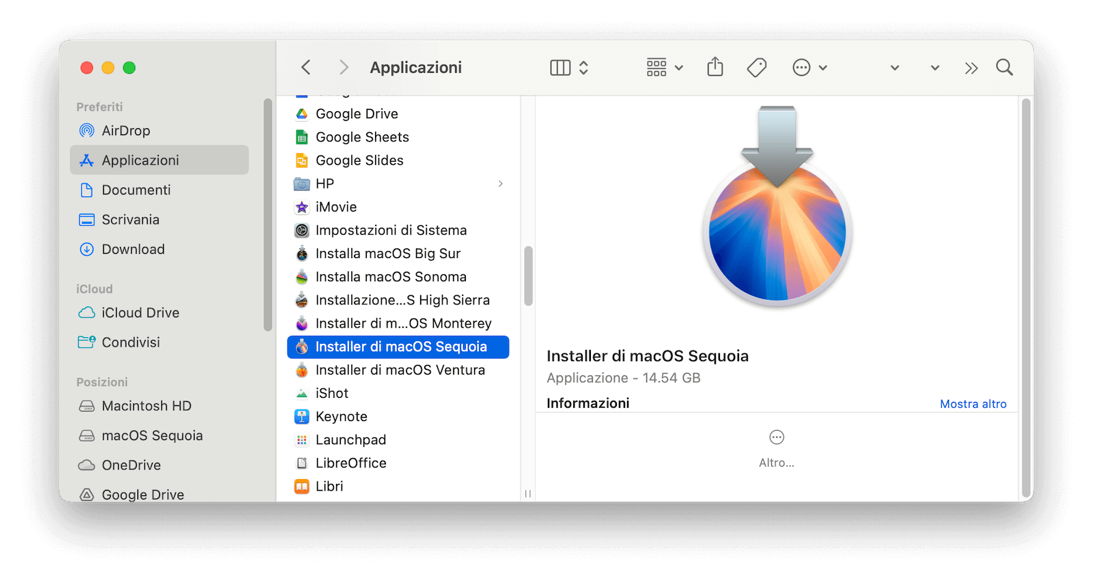This screenshot has width=1093, height=580.
Task: Click the LibreOffice document icon
Action: 302,463
